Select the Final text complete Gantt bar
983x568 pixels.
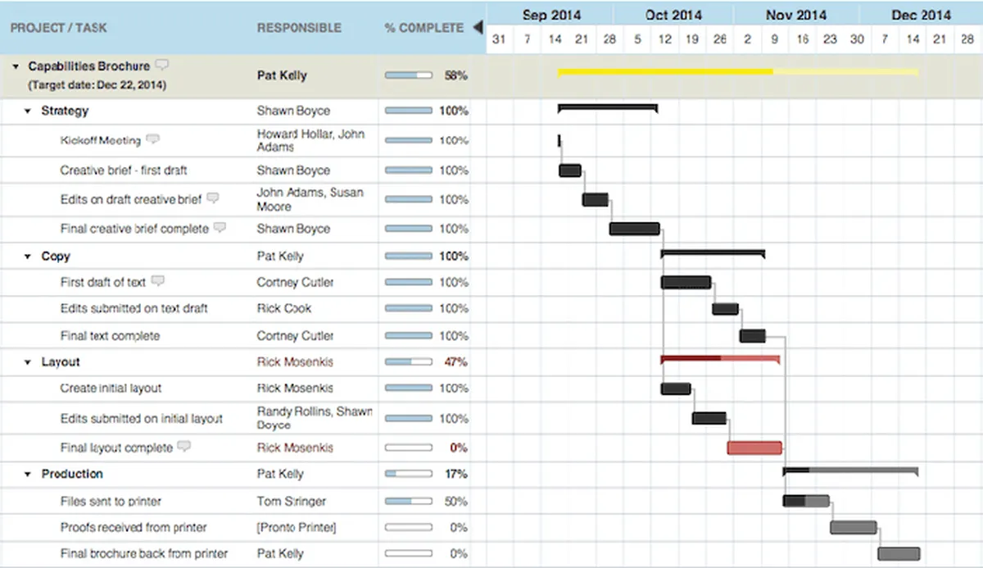click(x=753, y=336)
